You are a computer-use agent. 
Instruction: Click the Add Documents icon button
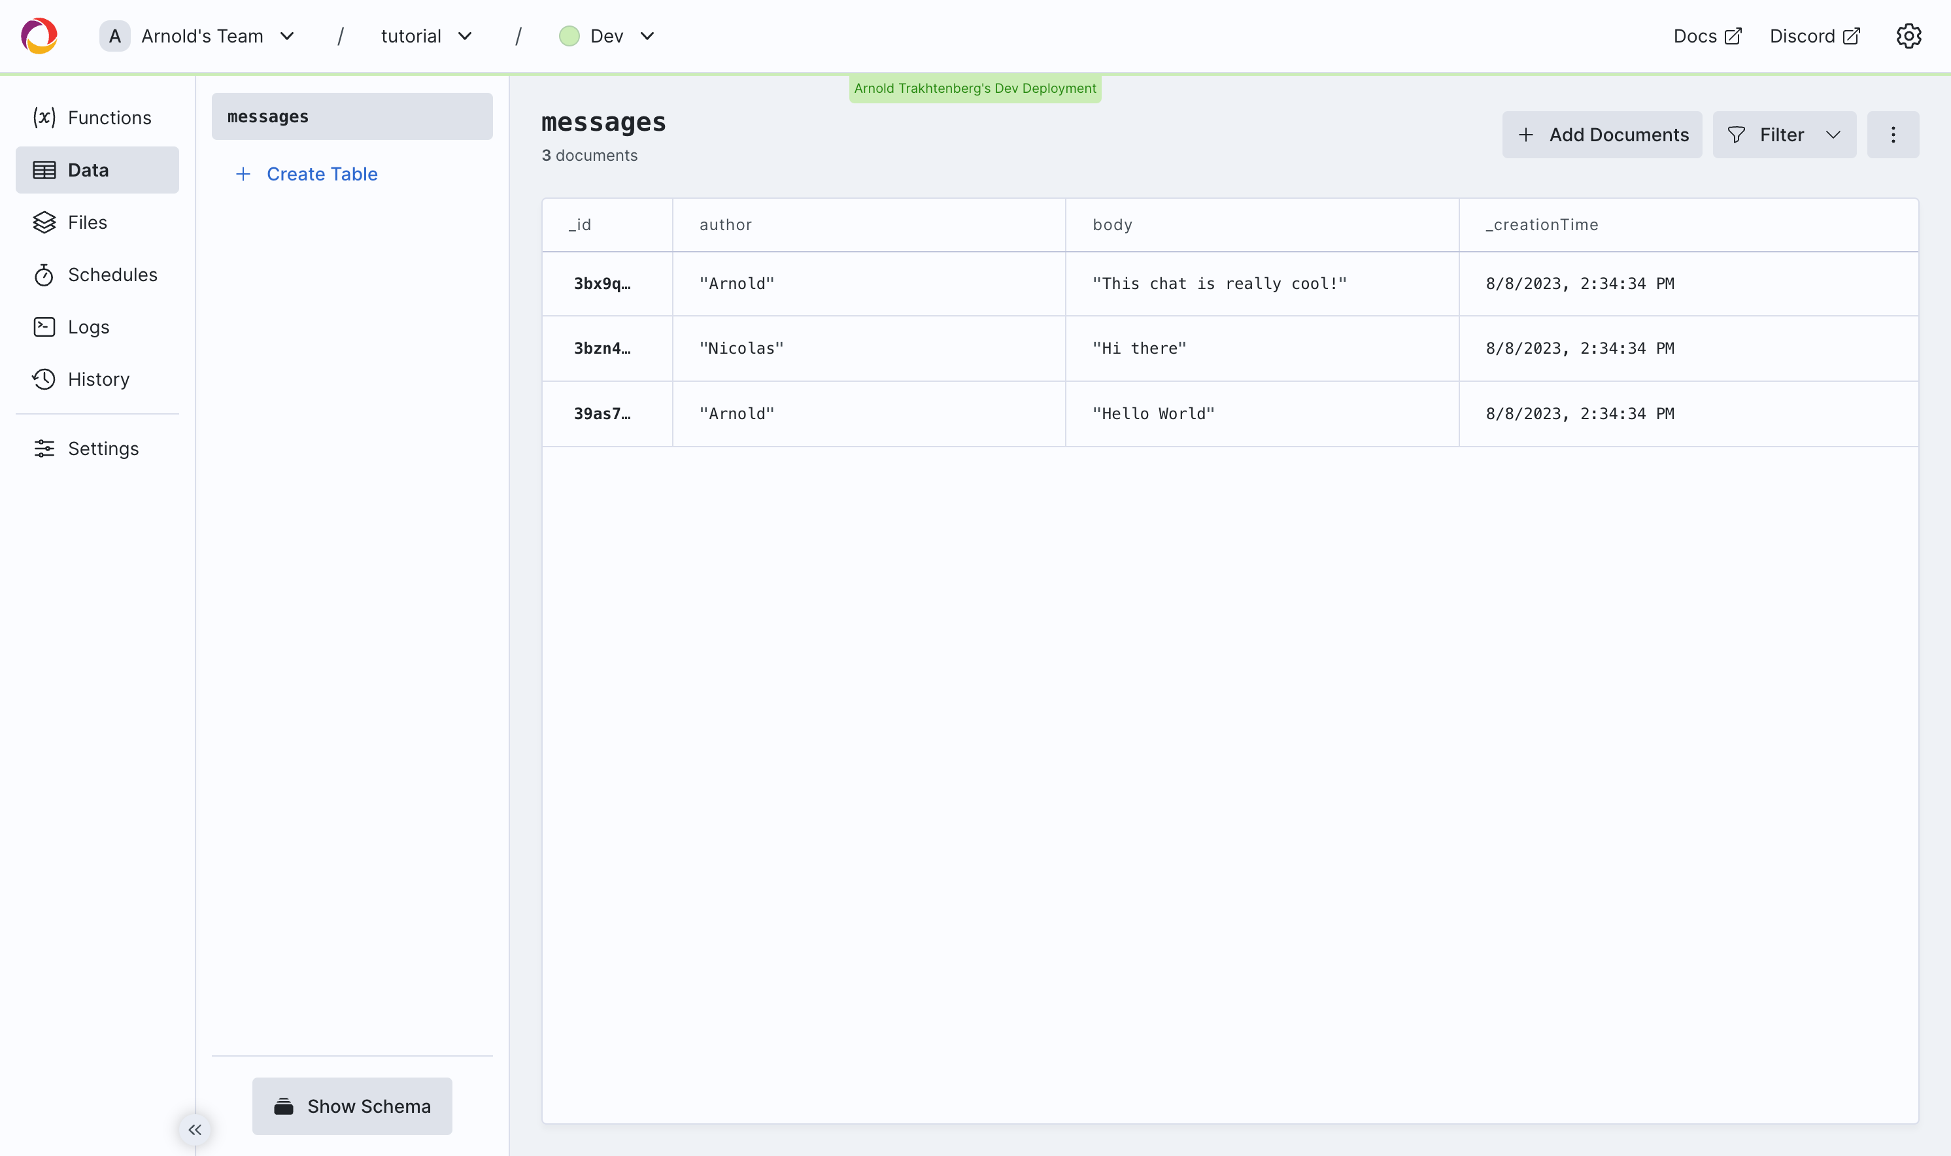pyautogui.click(x=1526, y=133)
